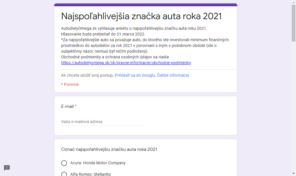Click the 'Vaša e-mailová adresa' input field
Image resolution: width=296 pixels, height=176 pixels.
(103, 122)
